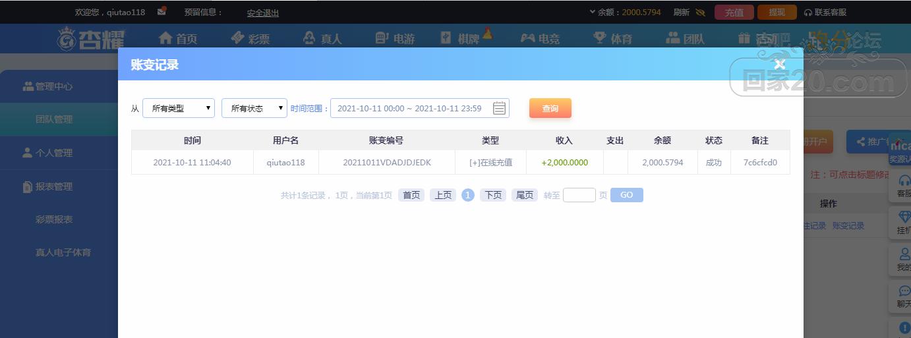911x338 pixels.
Task: Open the calendar icon in time range
Action: pos(499,108)
